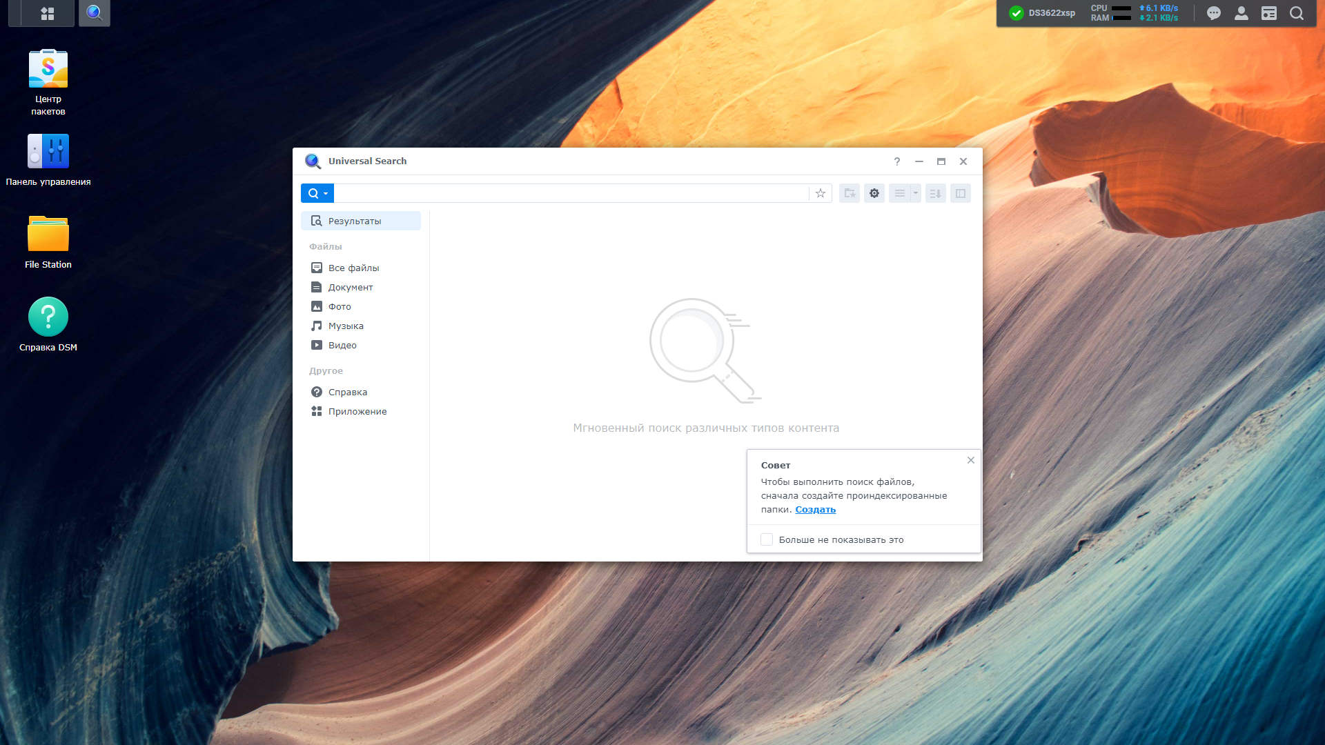Check Больше не показывать это
The width and height of the screenshot is (1325, 745).
(767, 539)
